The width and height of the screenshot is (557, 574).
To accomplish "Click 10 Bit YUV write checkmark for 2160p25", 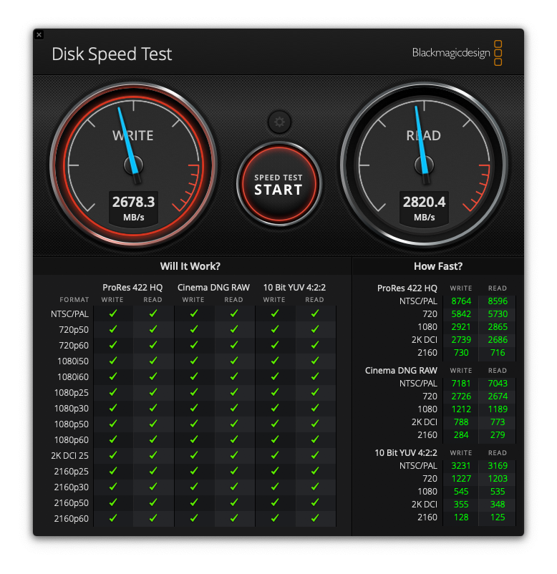I will pos(275,471).
